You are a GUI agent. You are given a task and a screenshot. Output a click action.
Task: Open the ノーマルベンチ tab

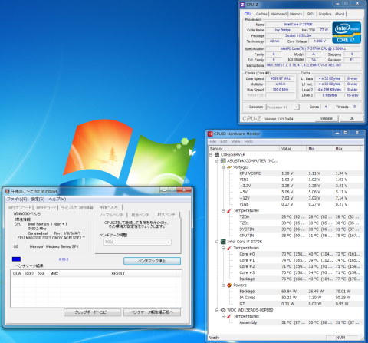click(111, 215)
